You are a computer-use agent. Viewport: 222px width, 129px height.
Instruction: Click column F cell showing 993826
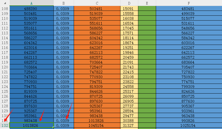(189, 121)
